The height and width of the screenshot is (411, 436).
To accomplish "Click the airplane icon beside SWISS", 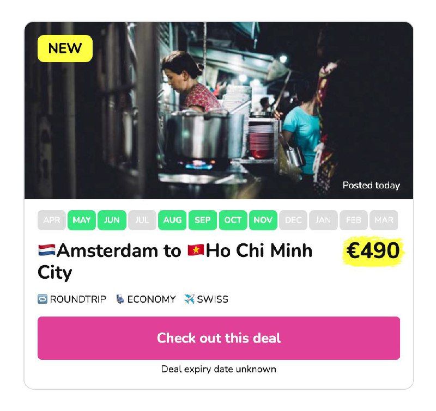I will [x=189, y=299].
